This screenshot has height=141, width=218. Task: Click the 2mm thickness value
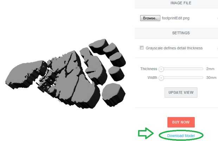point(210,69)
